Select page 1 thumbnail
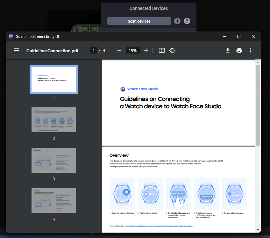This screenshot has height=238, width=270. (54, 79)
